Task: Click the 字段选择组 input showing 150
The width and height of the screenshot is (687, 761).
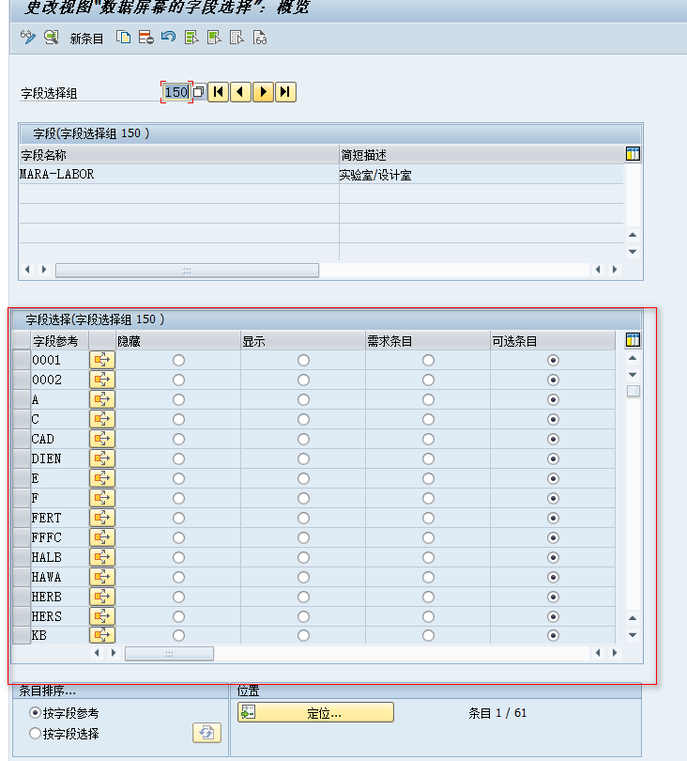Action: tap(176, 92)
